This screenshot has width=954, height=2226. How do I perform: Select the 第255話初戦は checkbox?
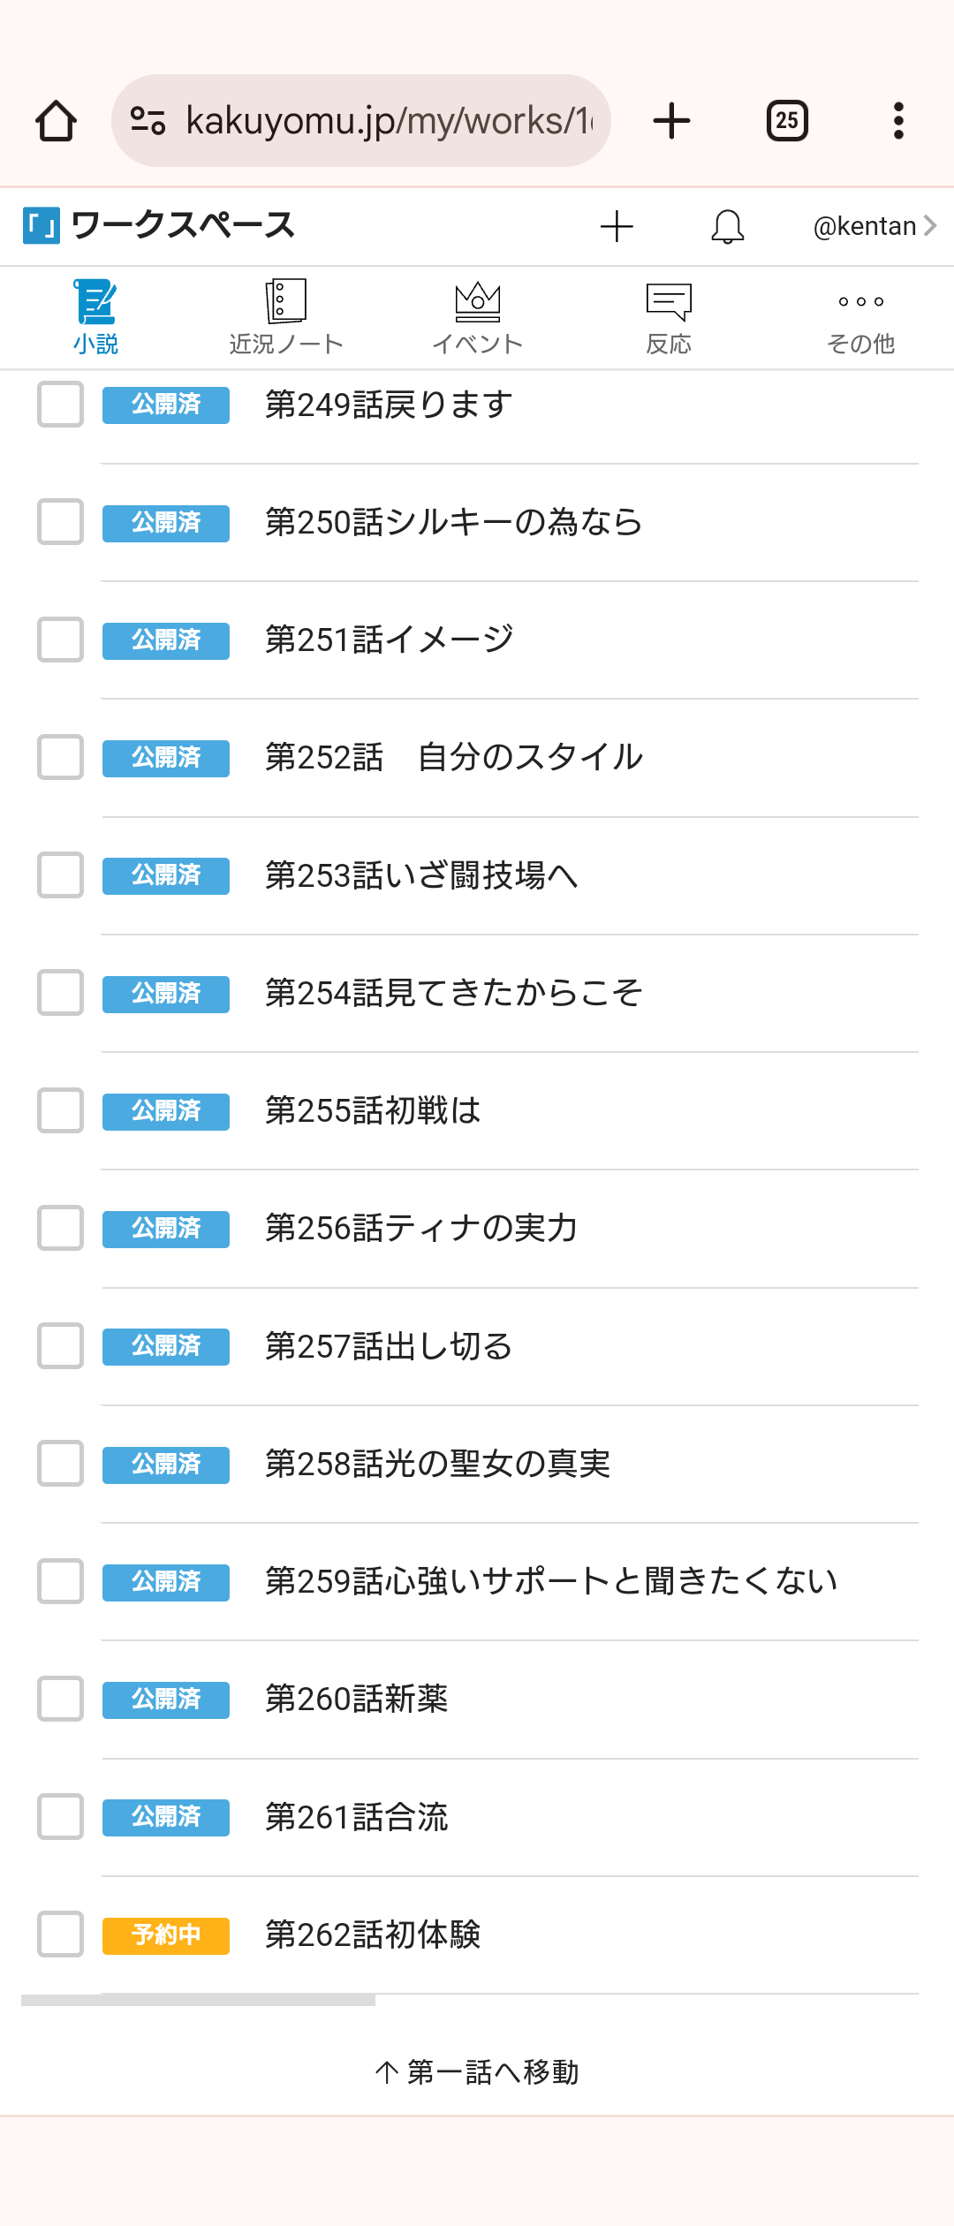coord(60,1110)
